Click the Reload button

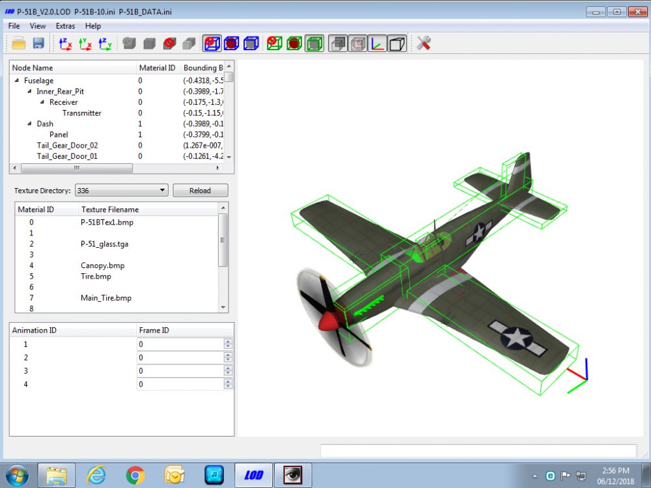pos(200,191)
